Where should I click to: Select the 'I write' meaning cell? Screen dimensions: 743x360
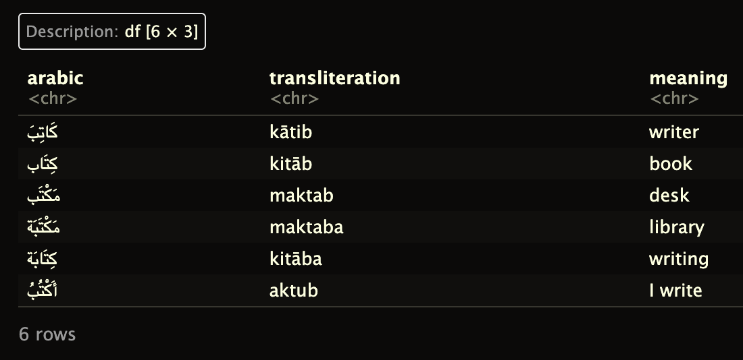675,291
